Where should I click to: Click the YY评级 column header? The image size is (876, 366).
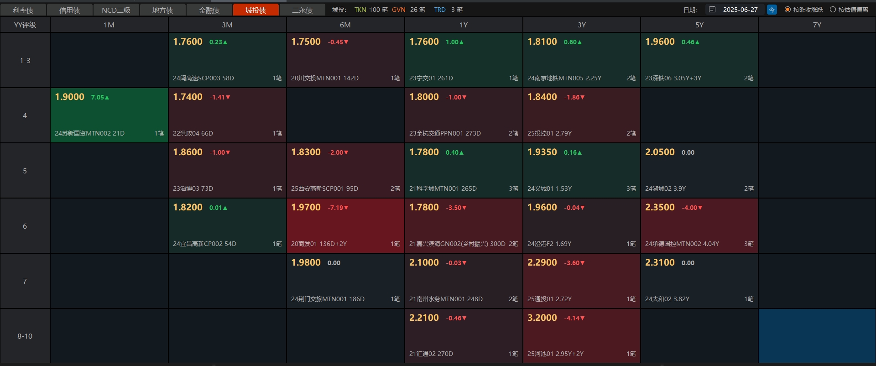coord(25,25)
